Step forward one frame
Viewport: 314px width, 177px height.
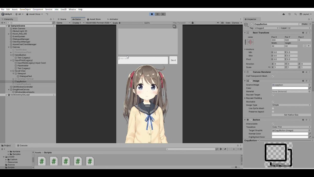pyautogui.click(x=163, y=14)
